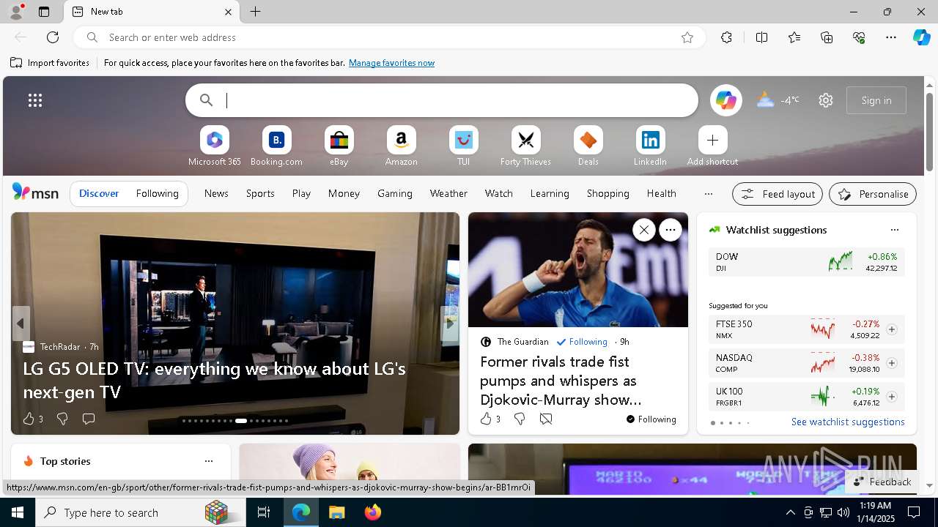The height and width of the screenshot is (527, 938).
Task: Add FTSE 350 to watchlist
Action: click(891, 329)
